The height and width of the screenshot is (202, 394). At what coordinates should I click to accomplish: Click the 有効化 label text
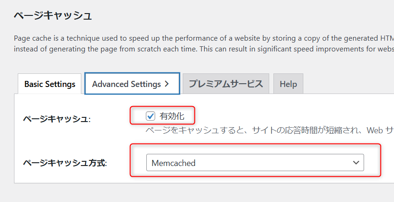click(172, 116)
